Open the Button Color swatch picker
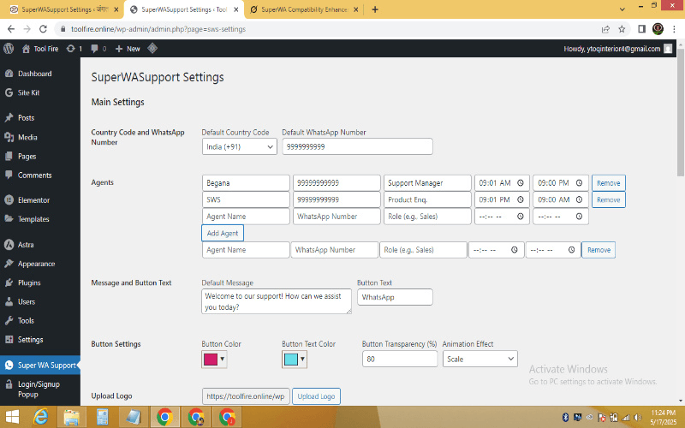Viewport: 685px width, 428px height. [x=214, y=359]
